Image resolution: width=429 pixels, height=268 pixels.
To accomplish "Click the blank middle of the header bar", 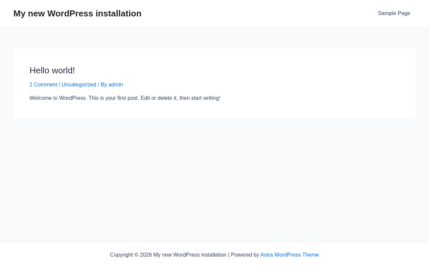I will (255, 13).
